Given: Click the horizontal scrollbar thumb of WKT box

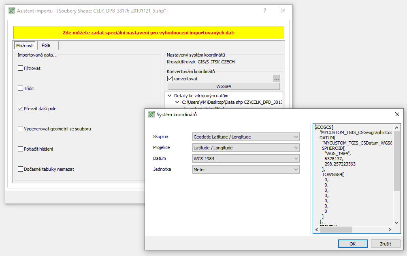Looking at the screenshot, I should point(336,229).
